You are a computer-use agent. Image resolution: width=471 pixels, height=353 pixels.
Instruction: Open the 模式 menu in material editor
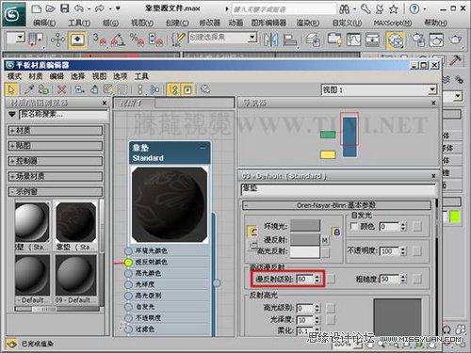coord(14,76)
